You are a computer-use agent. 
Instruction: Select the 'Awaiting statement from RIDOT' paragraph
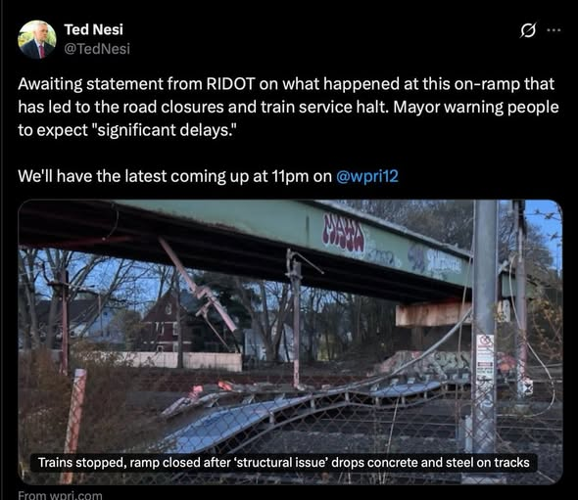[x=288, y=107]
